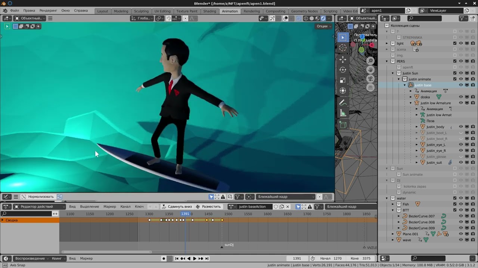The width and height of the screenshot is (478, 268).
Task: Click the sunDJ timeline marker
Action: pyautogui.click(x=222, y=246)
